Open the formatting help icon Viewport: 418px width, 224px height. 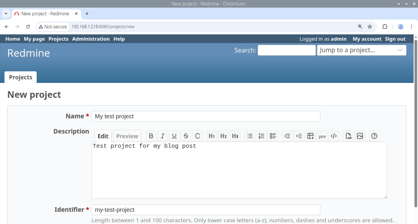click(374, 136)
